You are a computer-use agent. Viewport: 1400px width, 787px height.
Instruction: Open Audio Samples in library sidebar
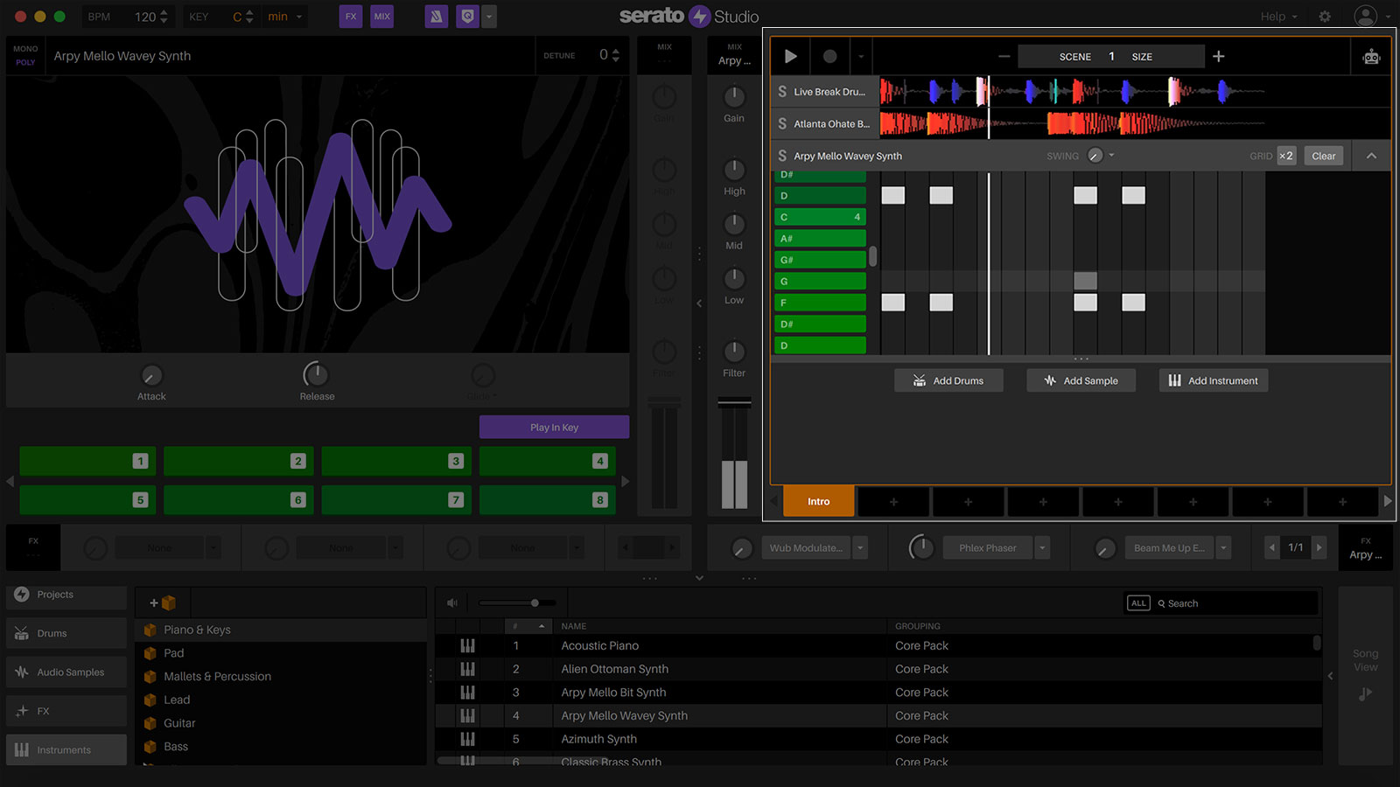point(66,672)
